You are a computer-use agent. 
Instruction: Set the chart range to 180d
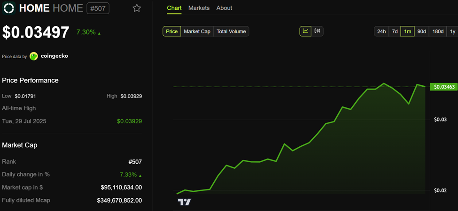coord(438,31)
